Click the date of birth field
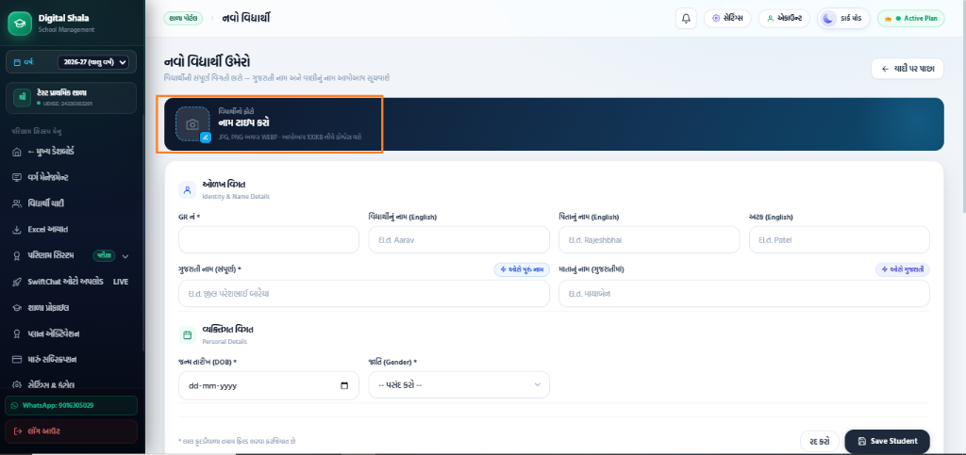Viewport: 966px width, 455px height. 269,385
